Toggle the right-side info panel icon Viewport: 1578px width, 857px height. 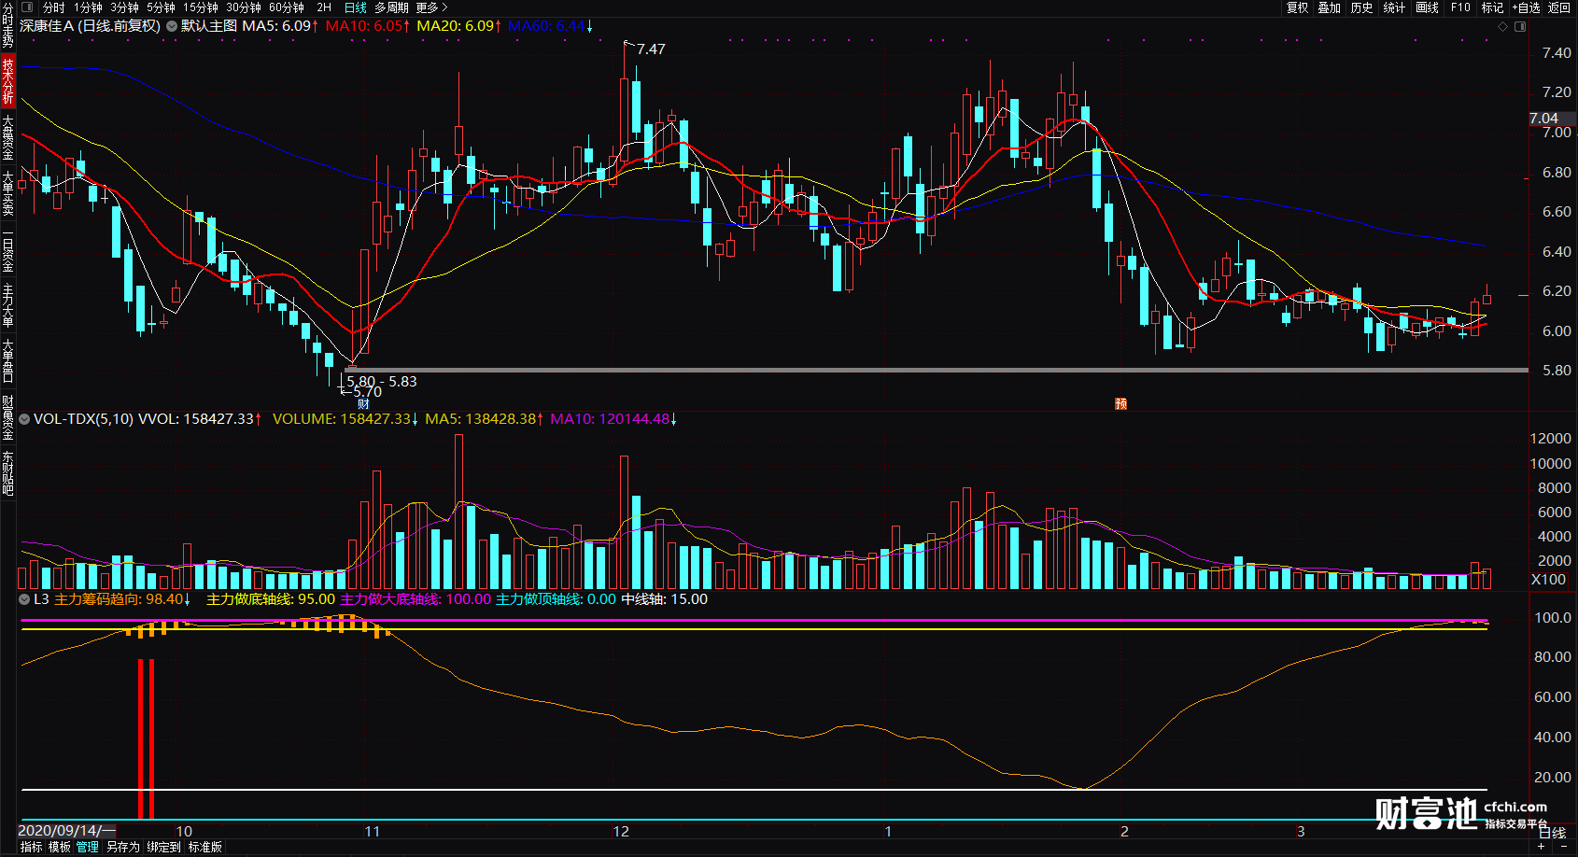coord(1520,26)
